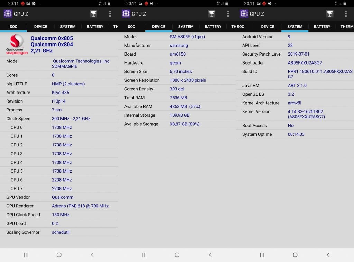354x262 pixels.
Task: Tap the 7 nm process value
Action: pos(57,110)
